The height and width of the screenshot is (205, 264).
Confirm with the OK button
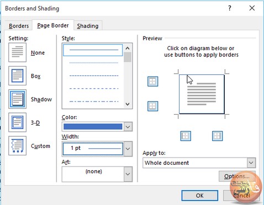[x=200, y=196]
